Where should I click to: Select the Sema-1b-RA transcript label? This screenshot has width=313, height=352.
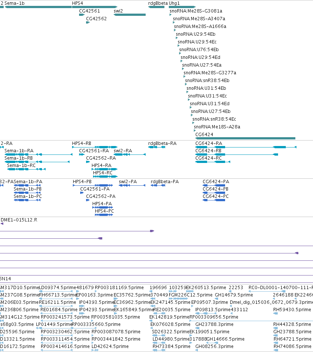click(19, 151)
